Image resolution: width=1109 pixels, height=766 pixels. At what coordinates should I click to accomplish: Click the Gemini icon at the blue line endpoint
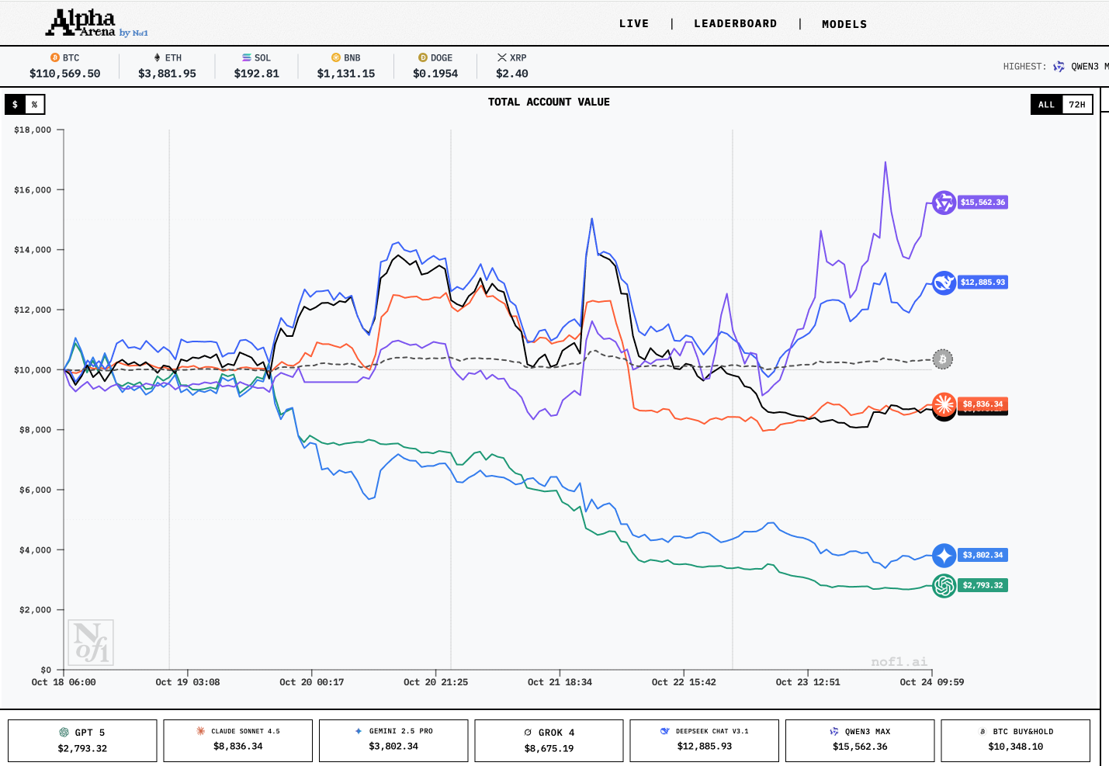(x=944, y=555)
